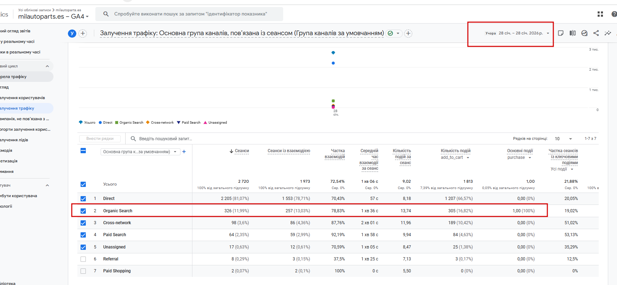
Task: Check the Referral row checkbox
Action: 83,259
